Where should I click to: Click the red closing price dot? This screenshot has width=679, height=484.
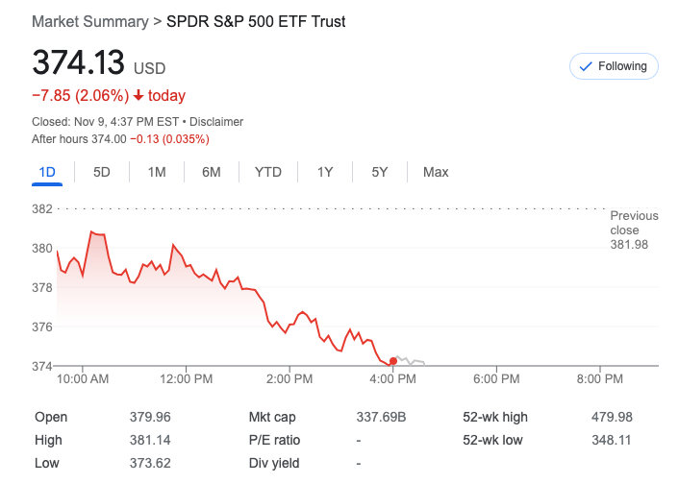(393, 361)
